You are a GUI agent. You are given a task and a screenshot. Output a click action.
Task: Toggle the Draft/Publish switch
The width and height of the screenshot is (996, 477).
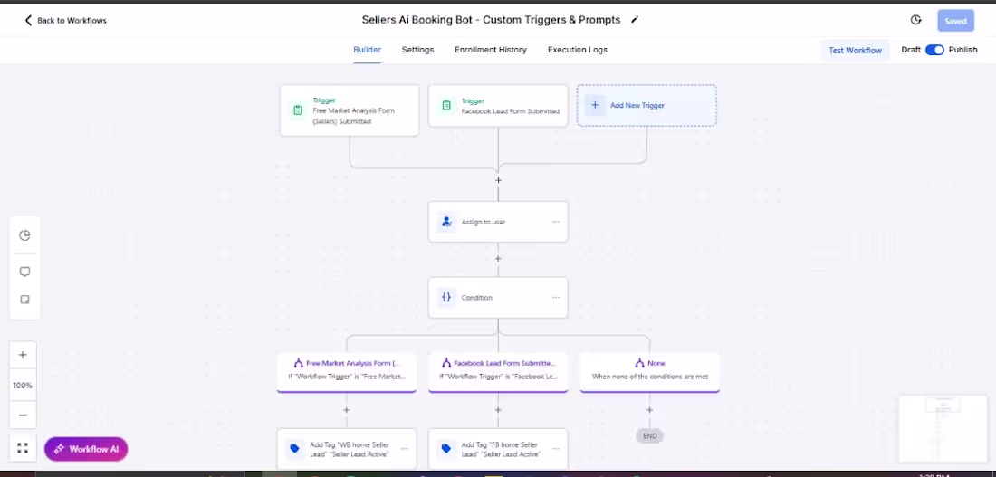934,50
